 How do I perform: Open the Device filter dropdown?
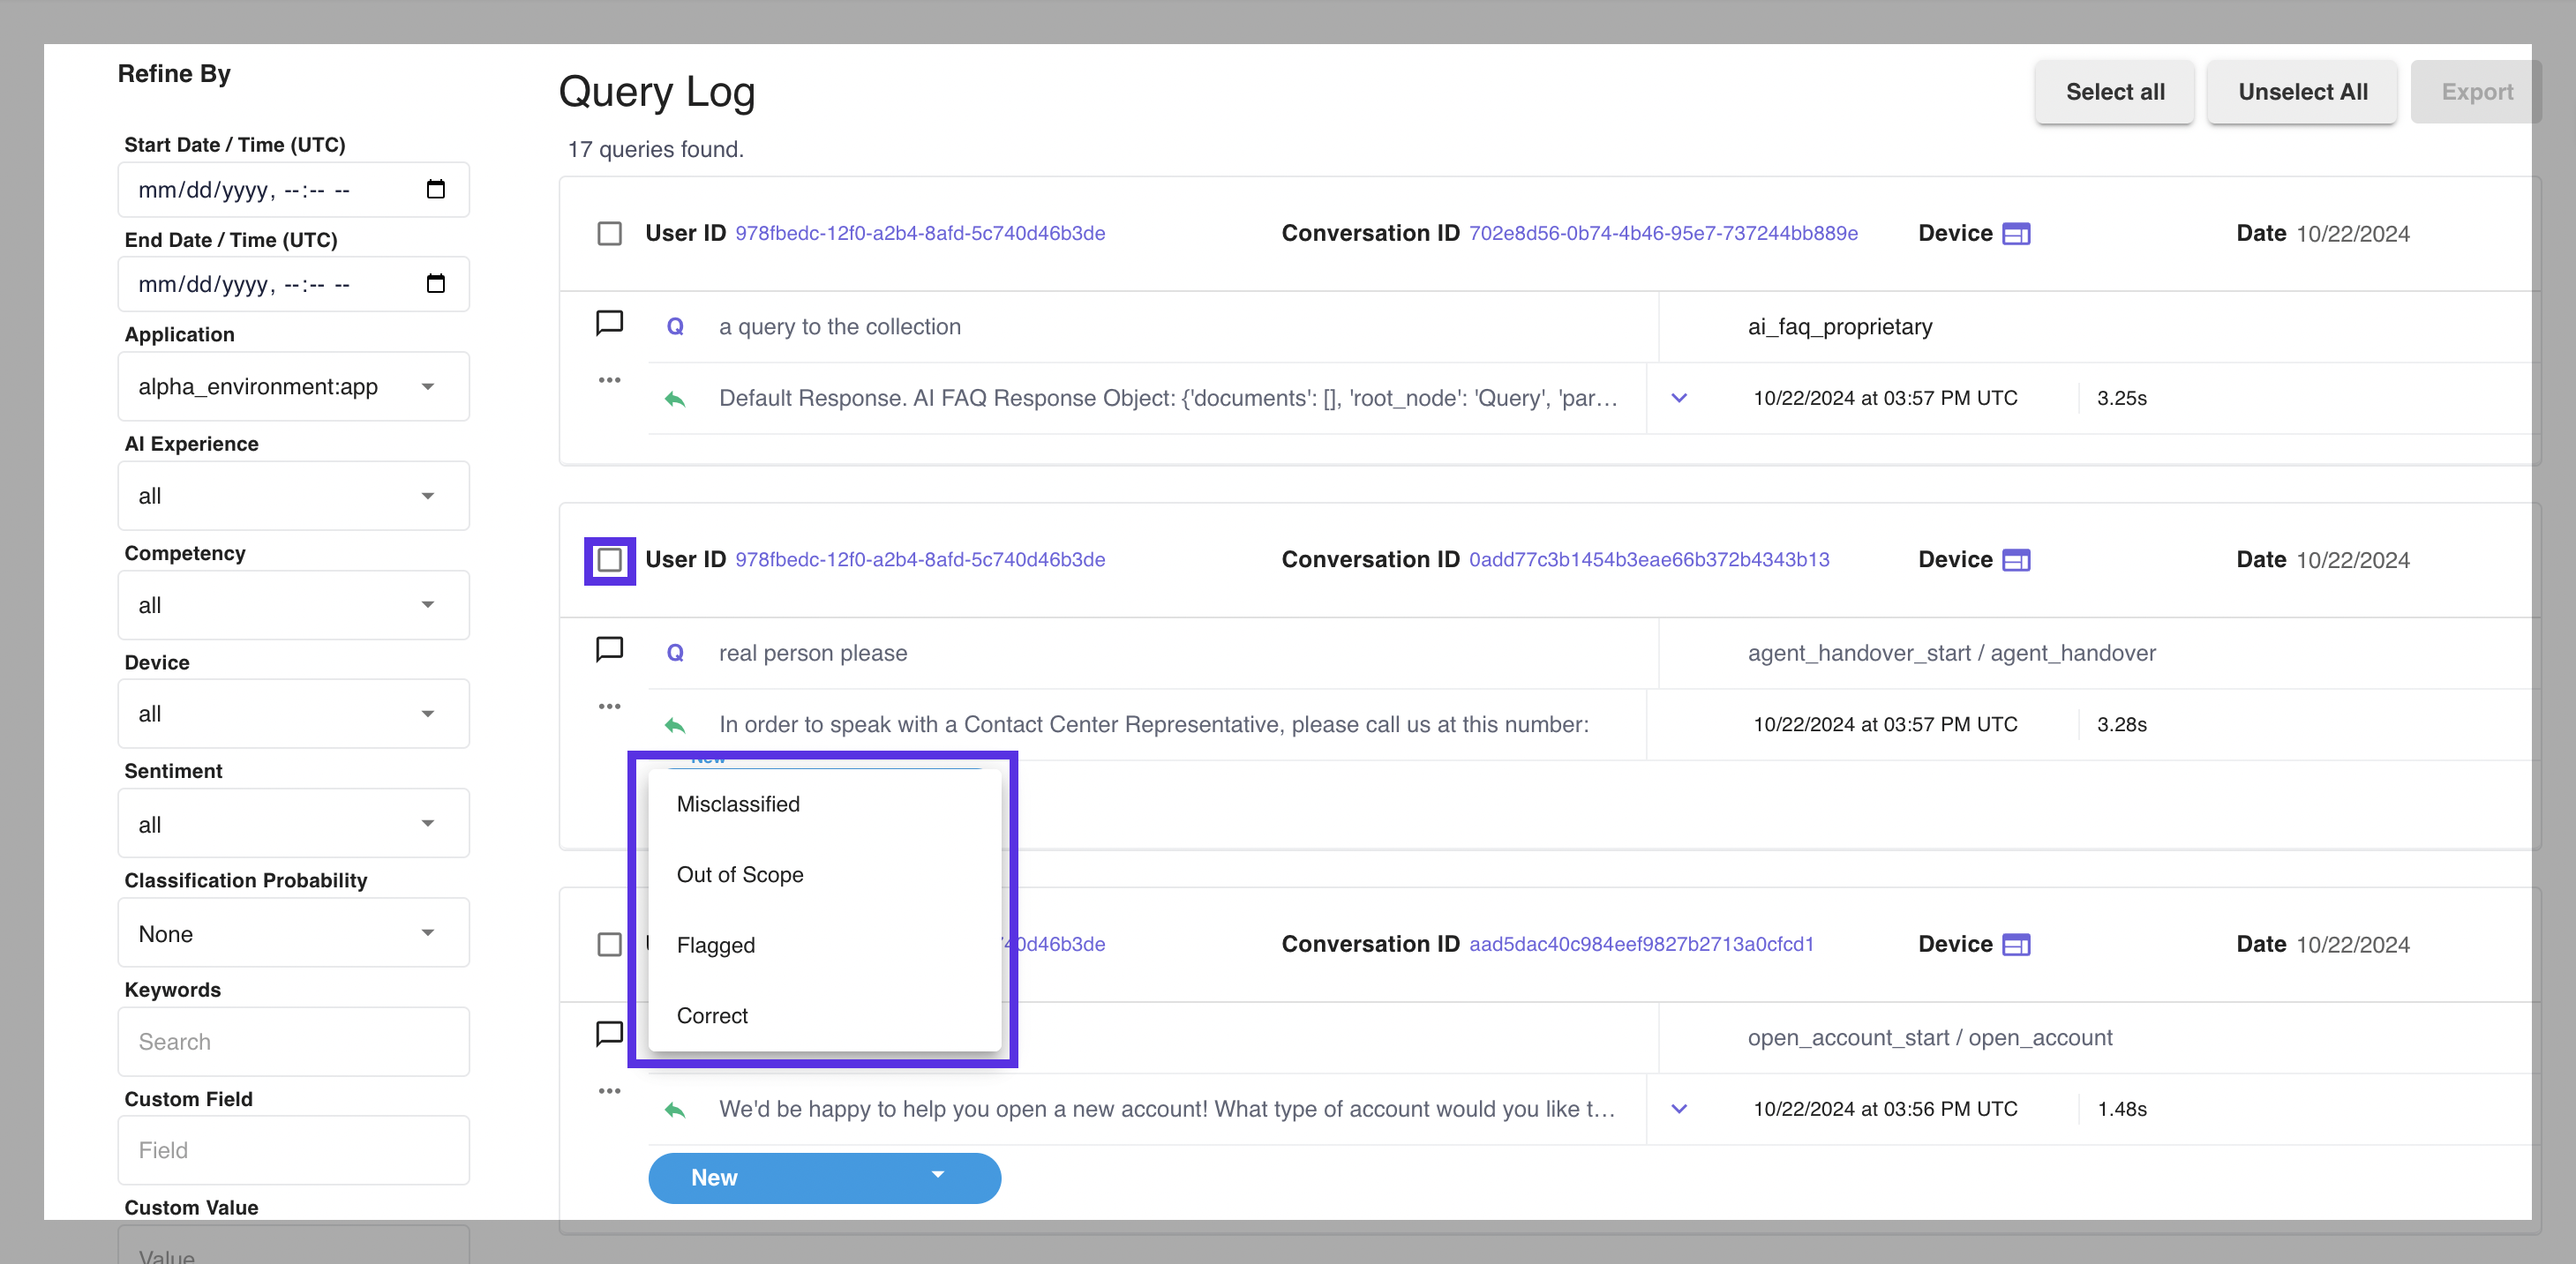point(293,714)
